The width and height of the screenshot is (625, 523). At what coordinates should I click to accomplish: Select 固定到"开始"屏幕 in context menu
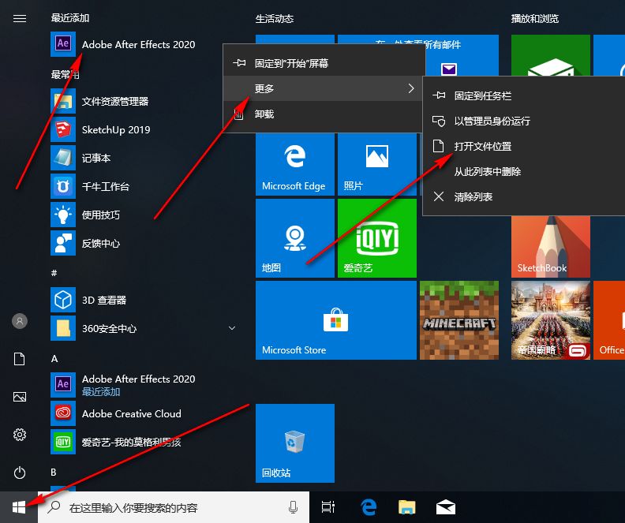[x=324, y=63]
